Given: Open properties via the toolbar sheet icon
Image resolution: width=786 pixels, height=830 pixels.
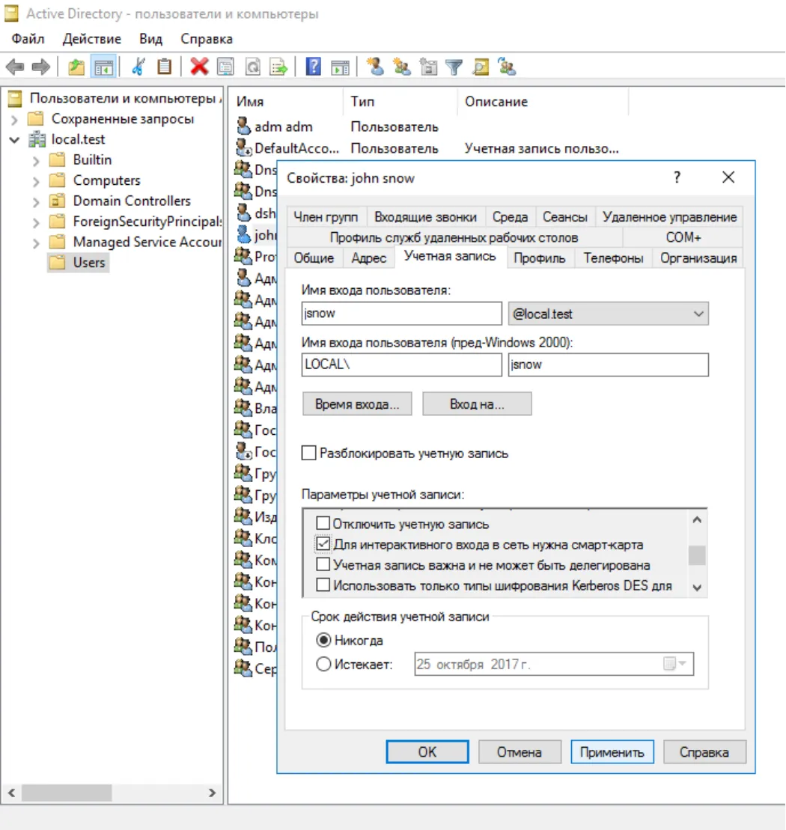Looking at the screenshot, I should [226, 67].
